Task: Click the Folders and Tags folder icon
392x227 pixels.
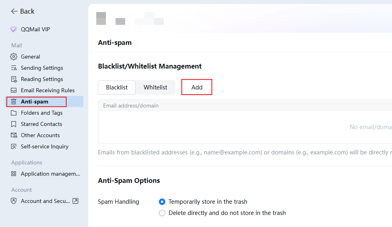Action: (14, 113)
